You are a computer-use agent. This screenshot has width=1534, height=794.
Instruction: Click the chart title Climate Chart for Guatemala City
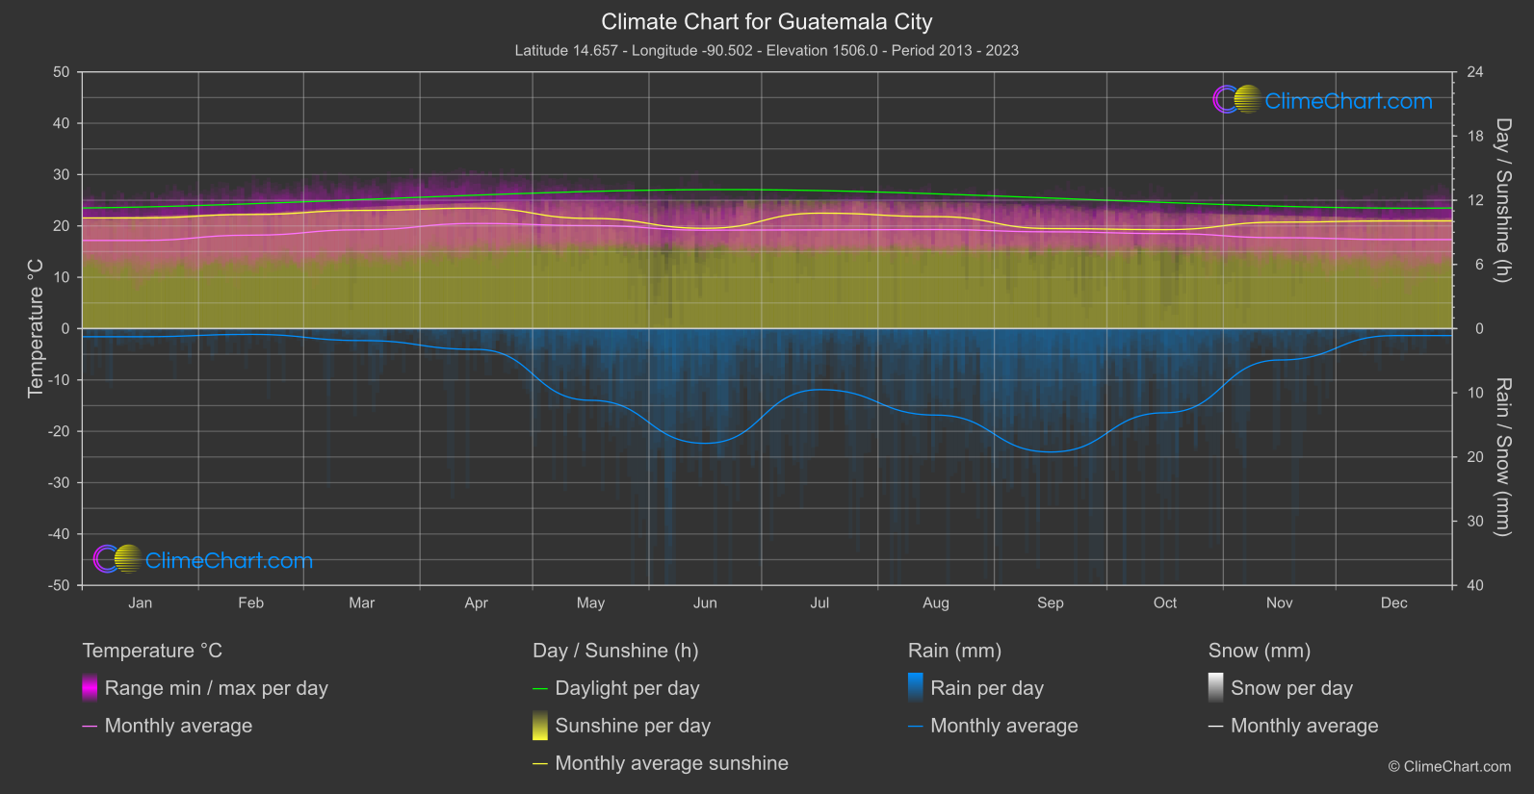(767, 21)
